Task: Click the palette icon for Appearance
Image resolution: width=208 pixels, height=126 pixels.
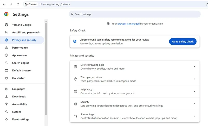Action: (6, 55)
